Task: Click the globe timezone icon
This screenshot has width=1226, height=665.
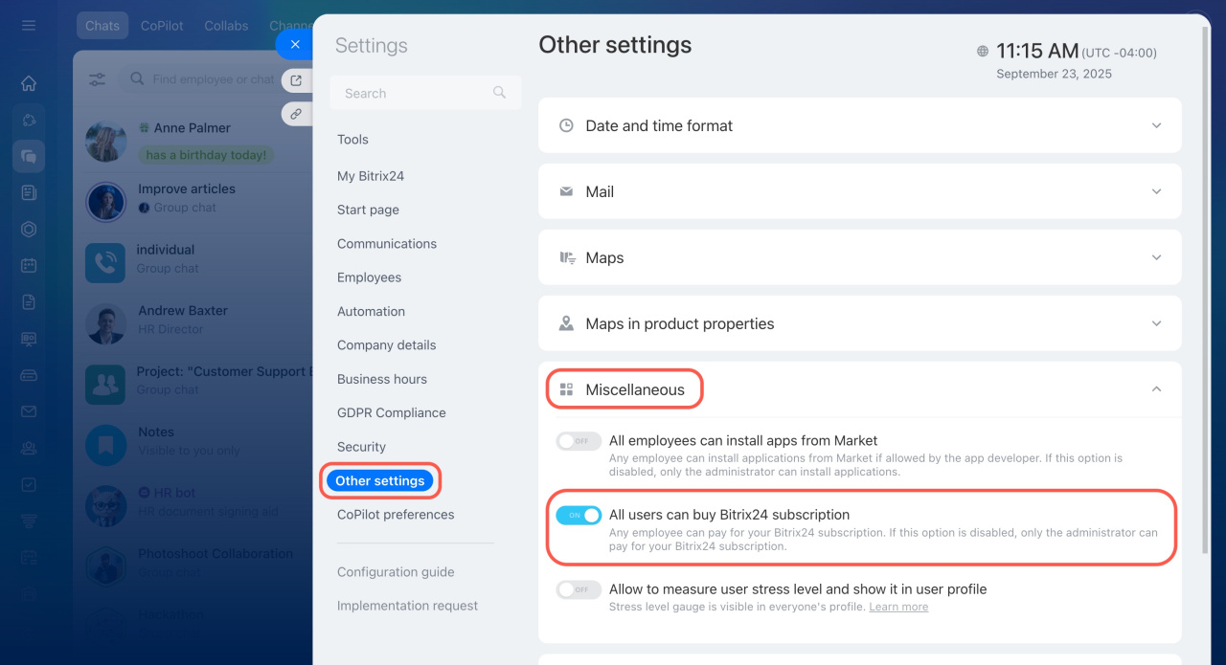Action: pyautogui.click(x=983, y=52)
